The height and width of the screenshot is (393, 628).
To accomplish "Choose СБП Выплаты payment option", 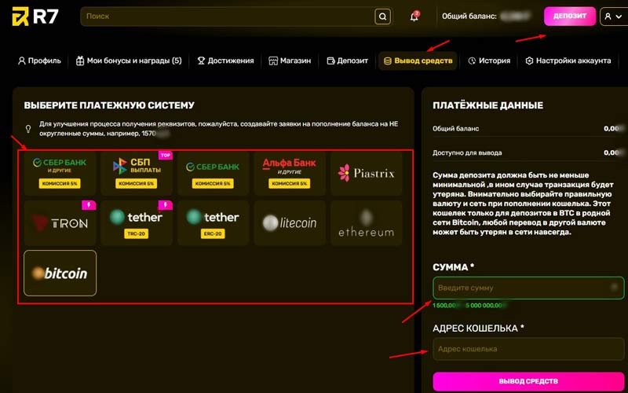I will coord(136,173).
